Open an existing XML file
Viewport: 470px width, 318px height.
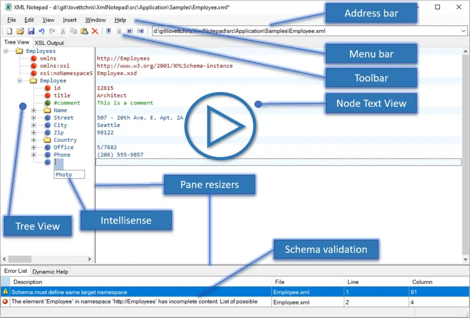click(21, 31)
